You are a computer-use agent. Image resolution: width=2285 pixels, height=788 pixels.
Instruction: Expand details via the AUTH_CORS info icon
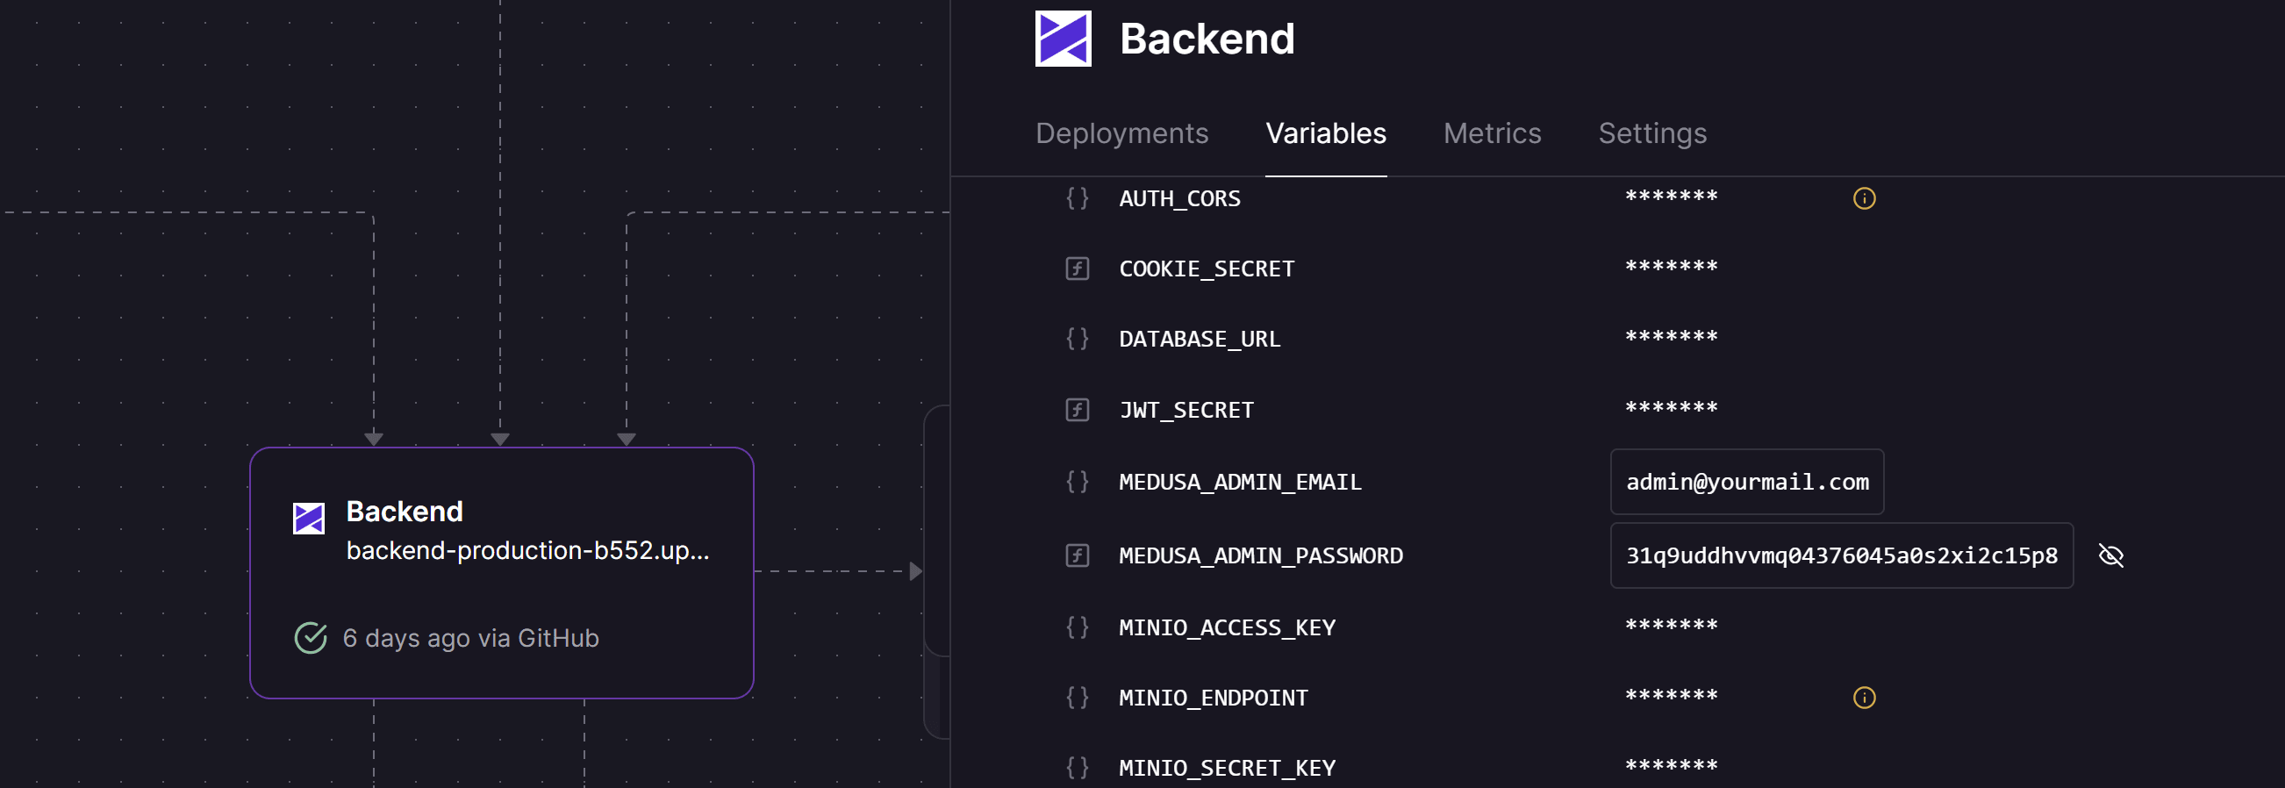click(1865, 199)
